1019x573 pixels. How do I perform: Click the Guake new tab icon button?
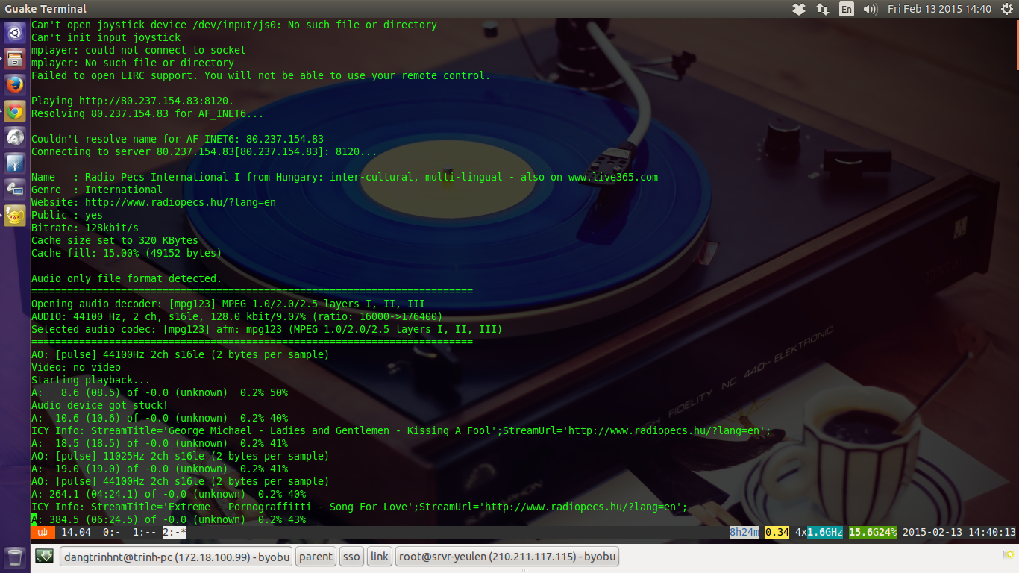(44, 556)
